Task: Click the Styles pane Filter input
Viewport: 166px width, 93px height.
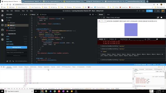Action: [x=145, y=72]
